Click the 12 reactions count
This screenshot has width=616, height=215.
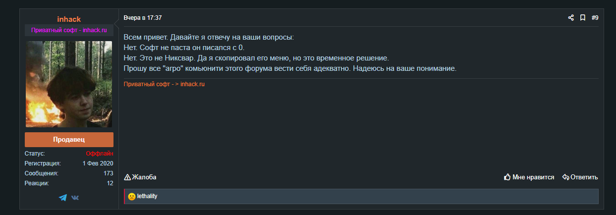pyautogui.click(x=110, y=183)
